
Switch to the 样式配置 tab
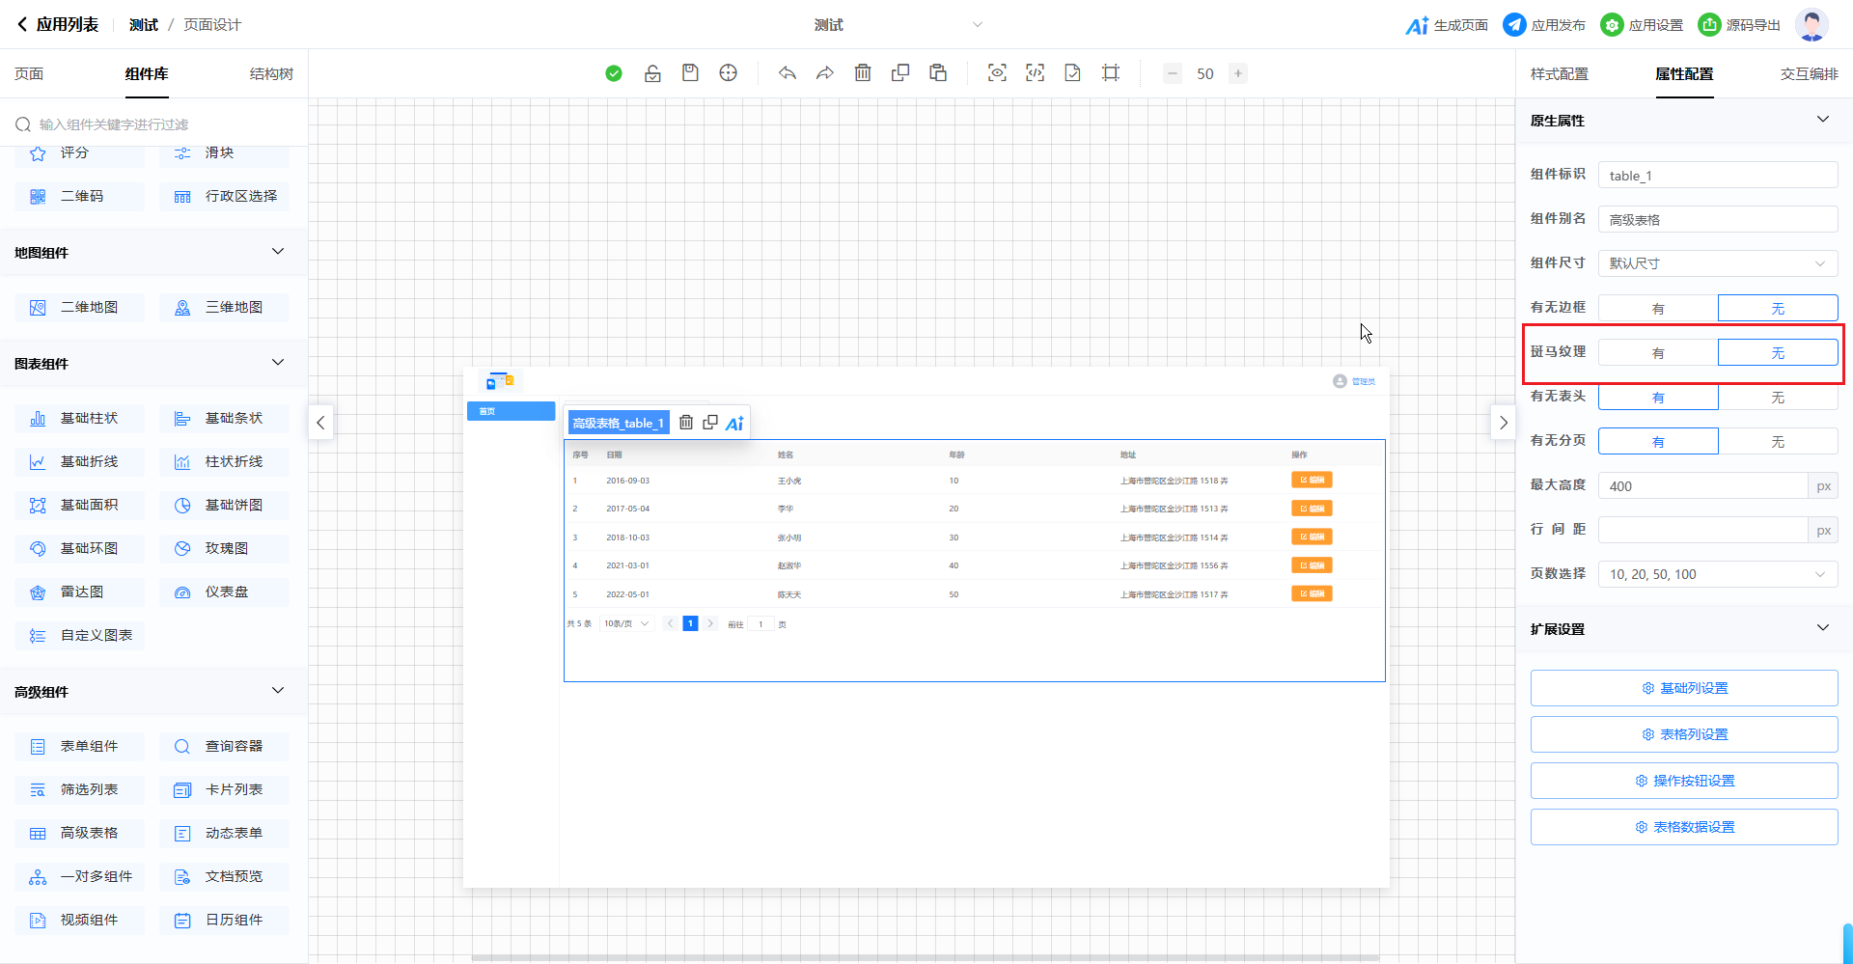1559,74
